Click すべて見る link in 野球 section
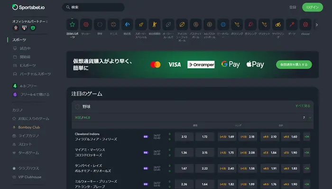 click(x=303, y=106)
